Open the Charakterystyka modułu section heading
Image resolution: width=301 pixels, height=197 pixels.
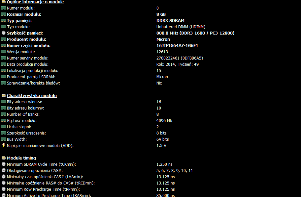click(x=32, y=95)
